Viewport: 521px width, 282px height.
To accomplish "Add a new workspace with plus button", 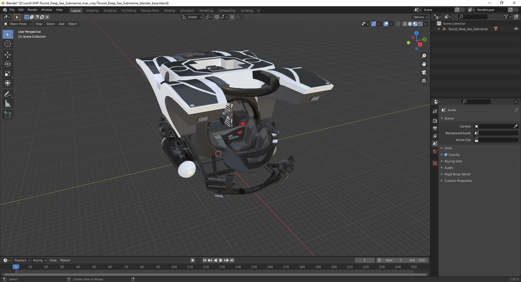I will 258,11.
